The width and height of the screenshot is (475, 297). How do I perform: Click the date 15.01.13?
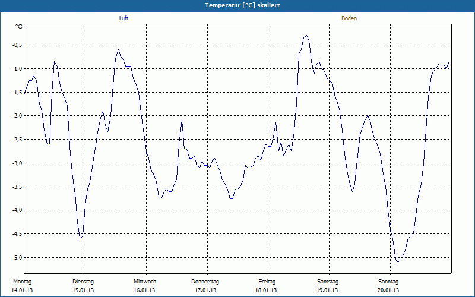tap(83, 290)
